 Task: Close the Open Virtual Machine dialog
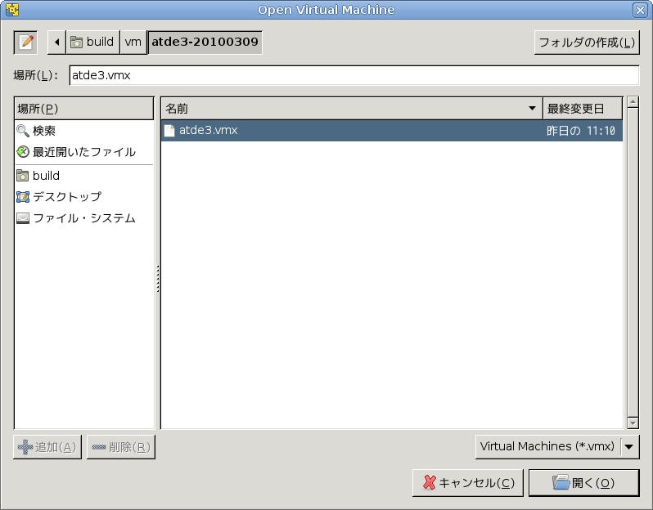pyautogui.click(x=640, y=10)
